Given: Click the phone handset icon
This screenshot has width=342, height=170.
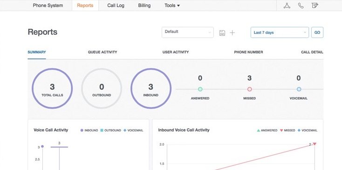Looking at the screenshot, I should point(301,6).
